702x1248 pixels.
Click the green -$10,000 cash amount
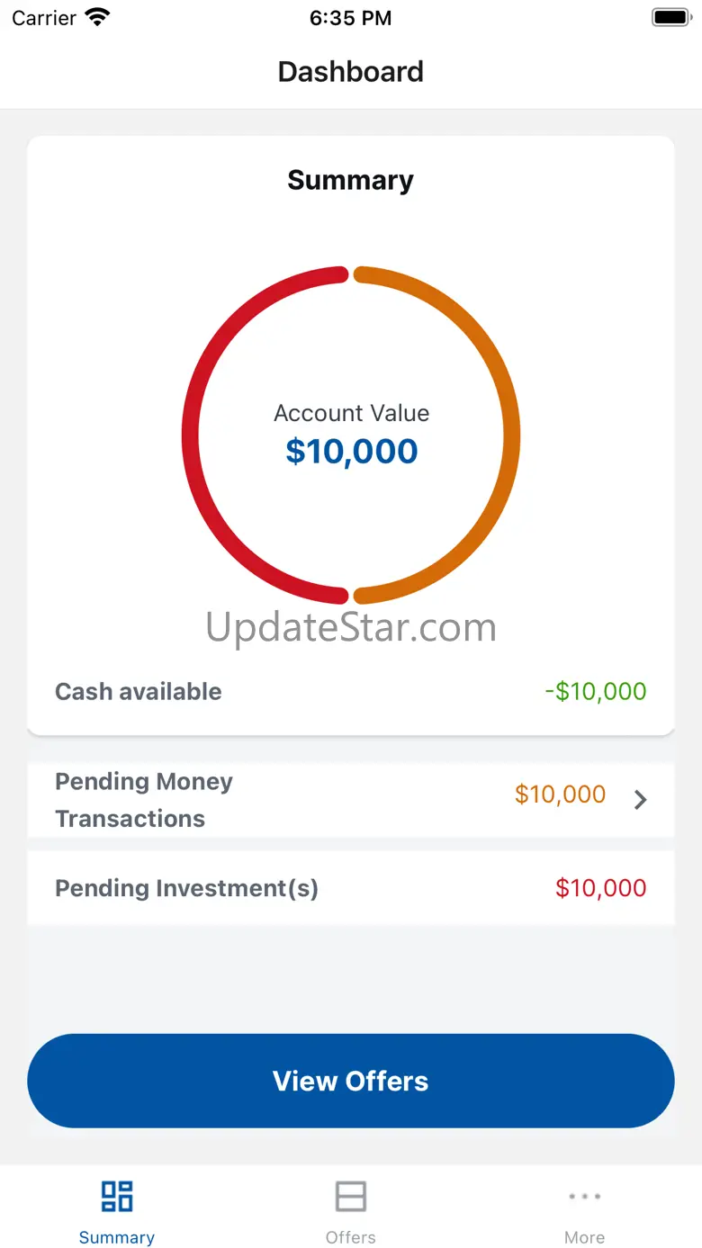[x=596, y=691]
